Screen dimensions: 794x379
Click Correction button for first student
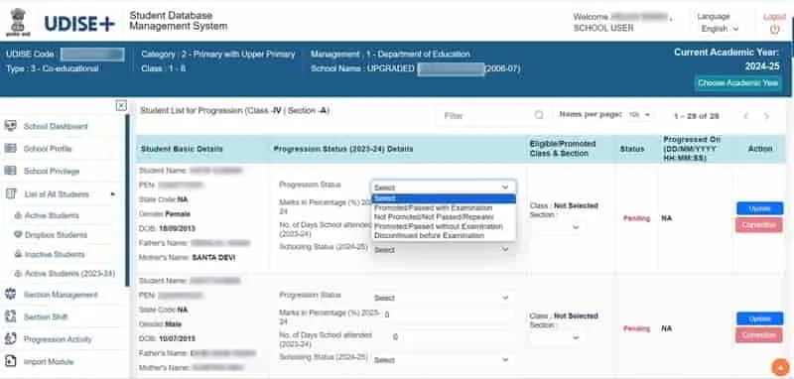coord(759,224)
